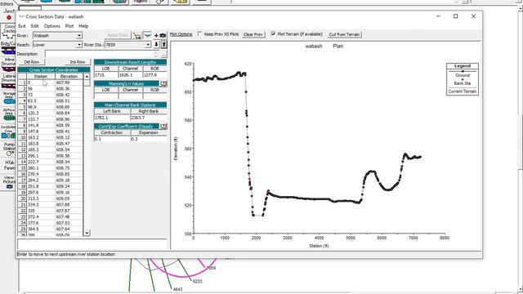Screen dimensions: 523x294
Task: Open the Exit menu
Action: point(22,25)
